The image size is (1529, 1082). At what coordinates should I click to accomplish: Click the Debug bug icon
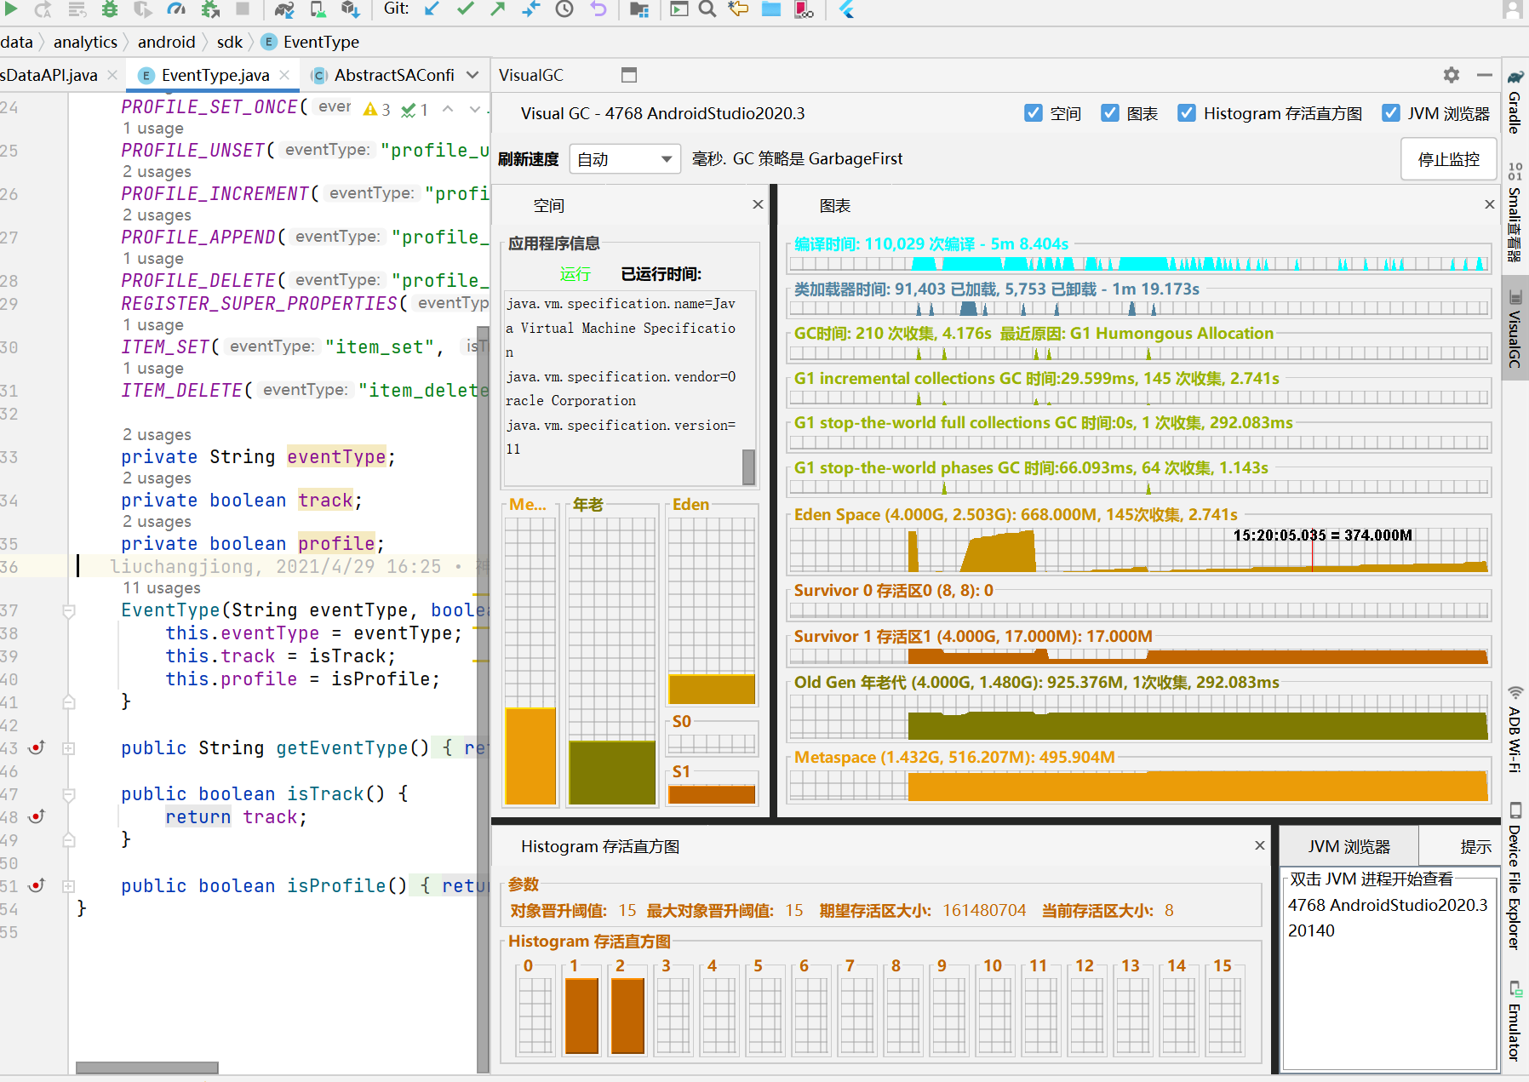pos(110,9)
